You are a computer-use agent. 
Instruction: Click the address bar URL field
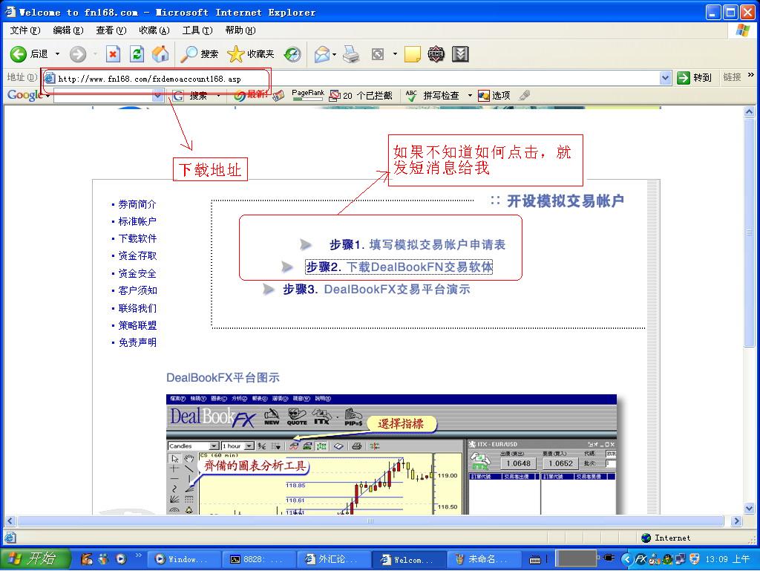click(x=356, y=78)
